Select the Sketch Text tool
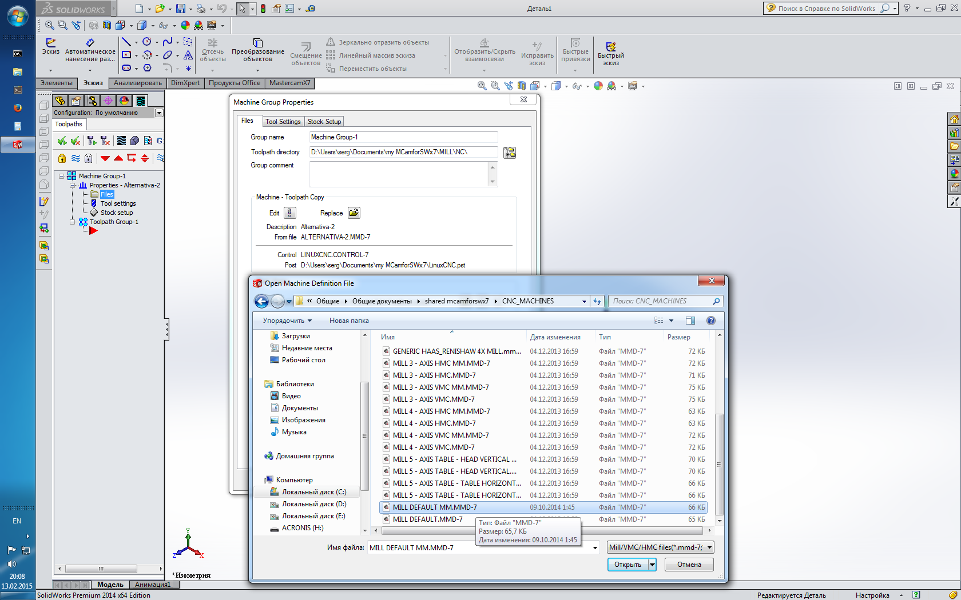This screenshot has width=961, height=600. coord(188,55)
